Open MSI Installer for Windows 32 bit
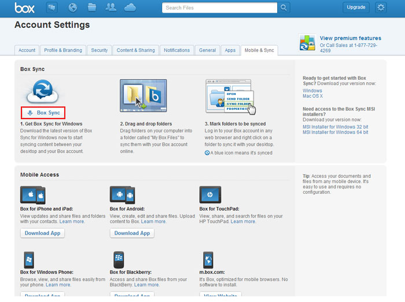The height and width of the screenshot is (302, 405). [x=335, y=127]
